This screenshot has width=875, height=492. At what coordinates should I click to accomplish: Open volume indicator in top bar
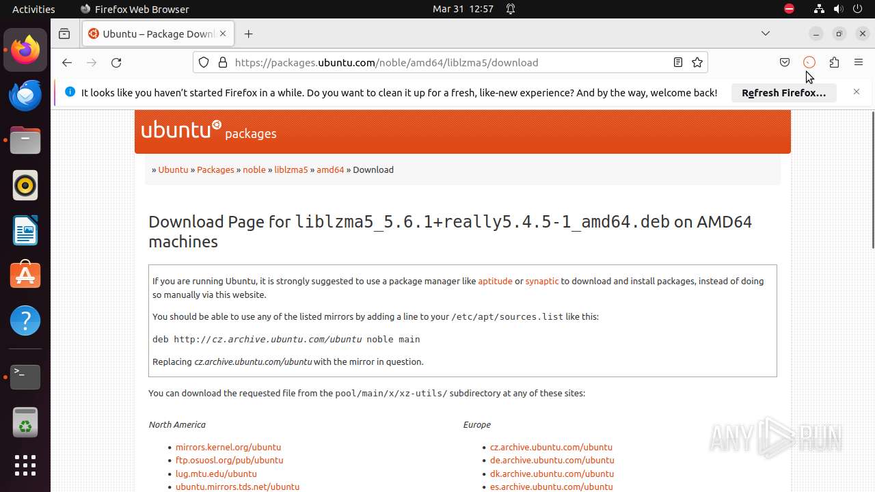pos(838,9)
